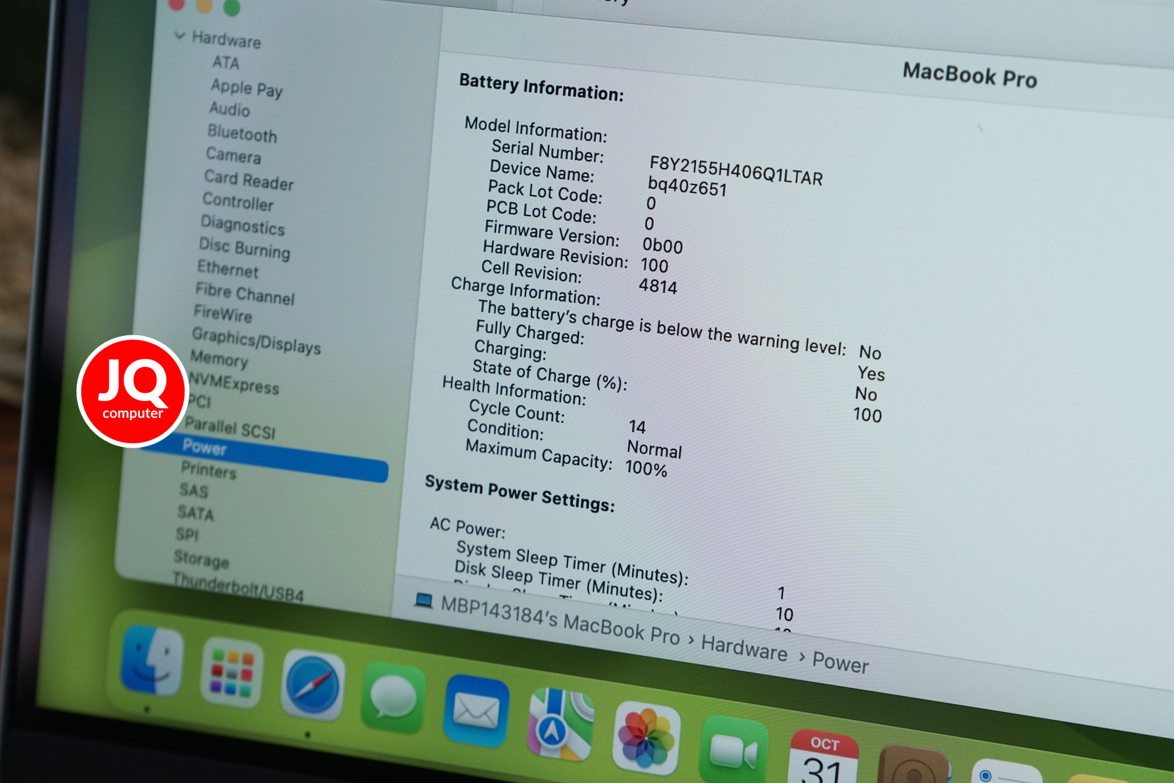Viewport: 1174px width, 783px height.
Task: Open Photos app in the Dock
Action: click(646, 738)
